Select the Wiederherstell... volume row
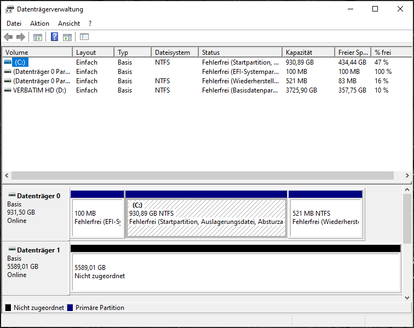The height and width of the screenshot is (328, 414). coord(207,81)
